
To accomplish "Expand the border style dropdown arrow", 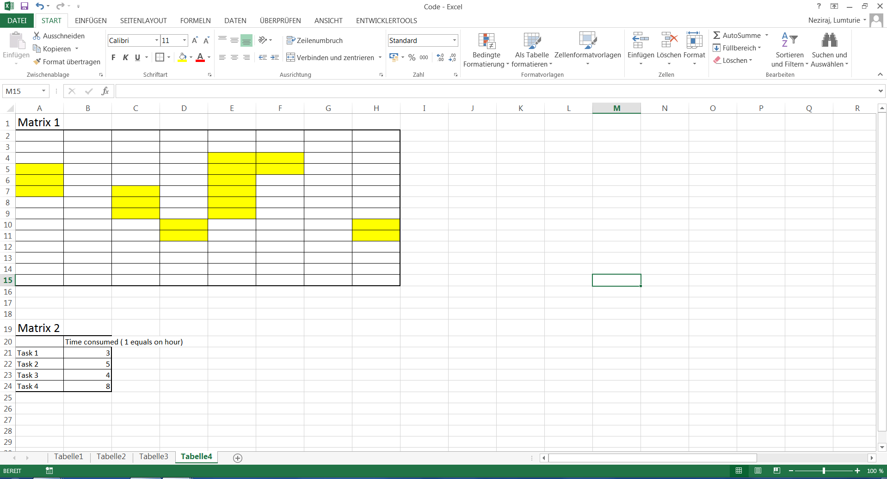I will click(169, 57).
